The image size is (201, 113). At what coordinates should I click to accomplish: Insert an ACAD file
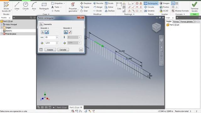click(x=164, y=11)
